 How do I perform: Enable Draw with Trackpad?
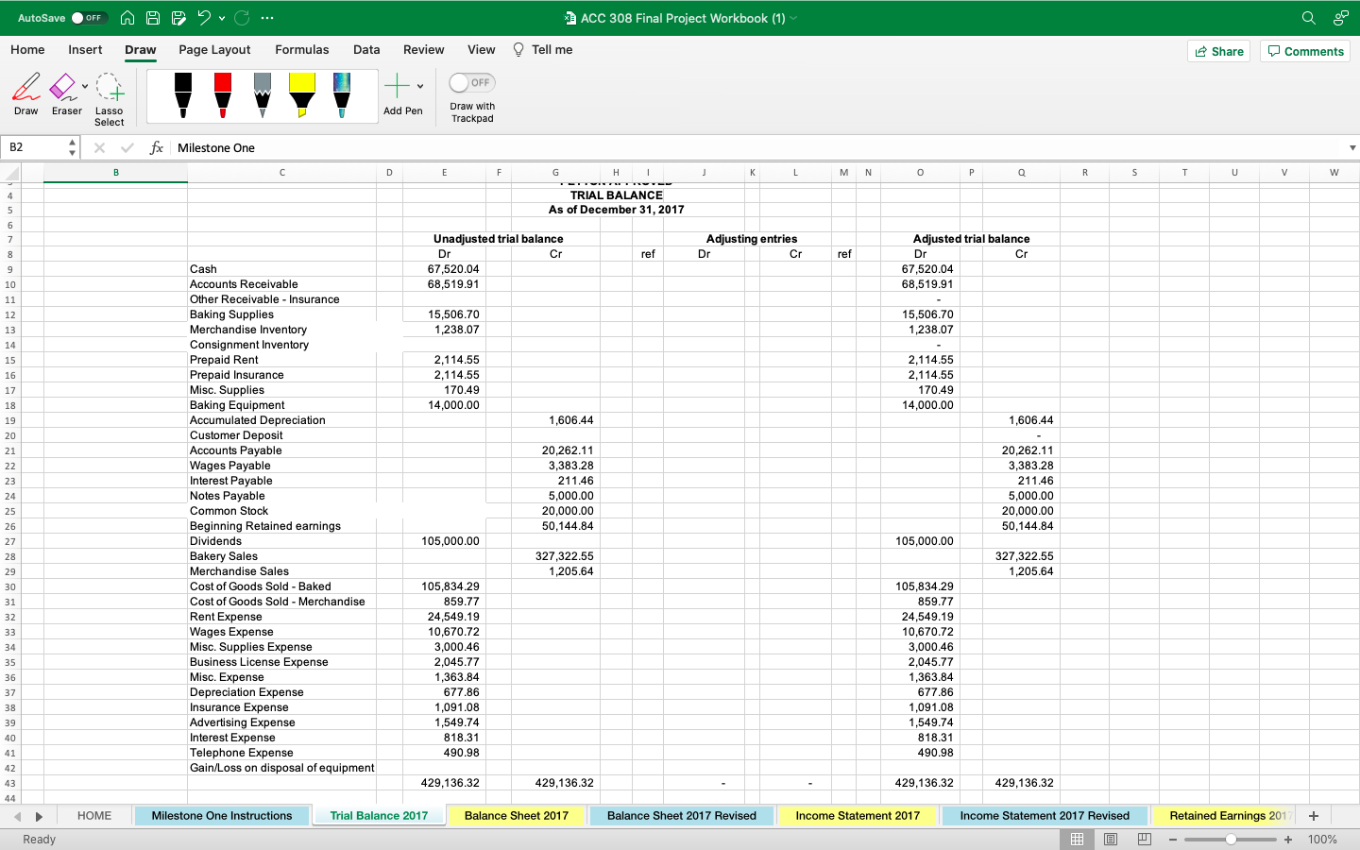(x=471, y=83)
